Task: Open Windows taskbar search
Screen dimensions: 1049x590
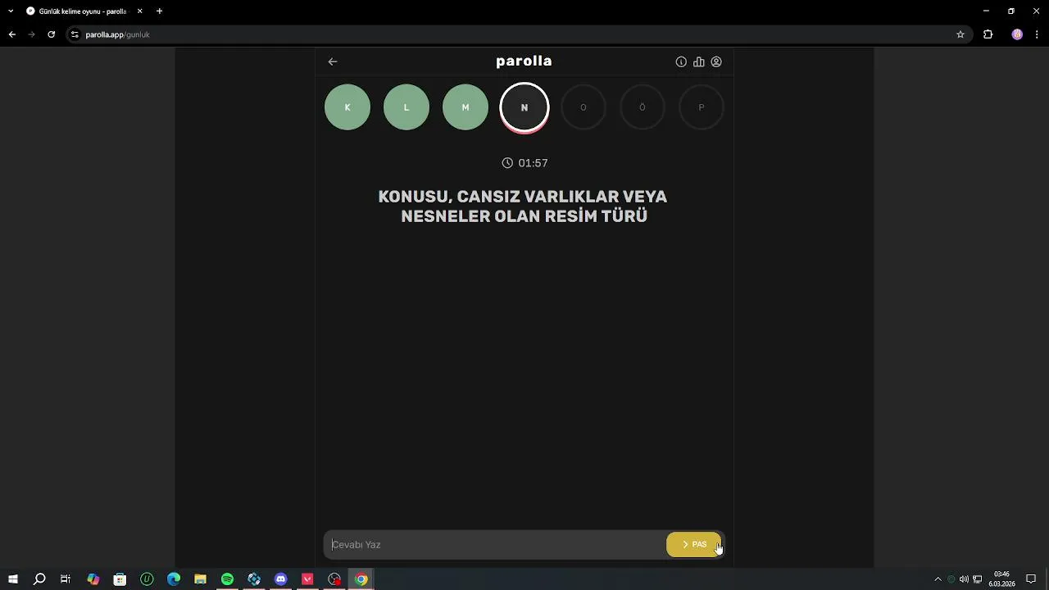Action: point(39,579)
